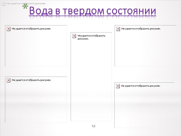Click the faded "Не удается отобразить рисунок." text above the title
This screenshot has width=181, height=136.
[x=26, y=4]
